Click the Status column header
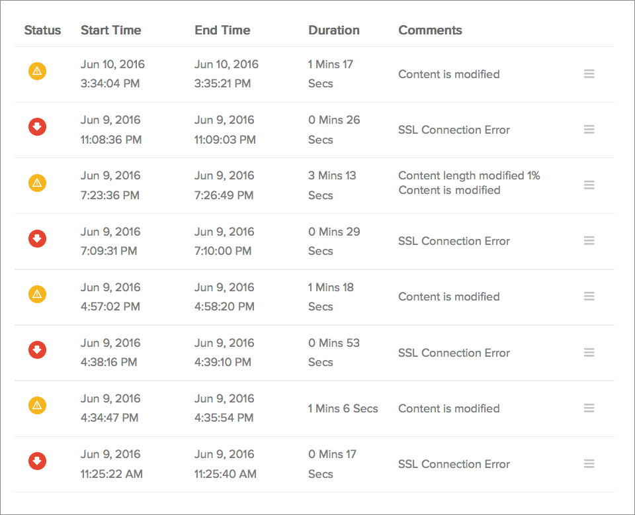 pyautogui.click(x=42, y=30)
